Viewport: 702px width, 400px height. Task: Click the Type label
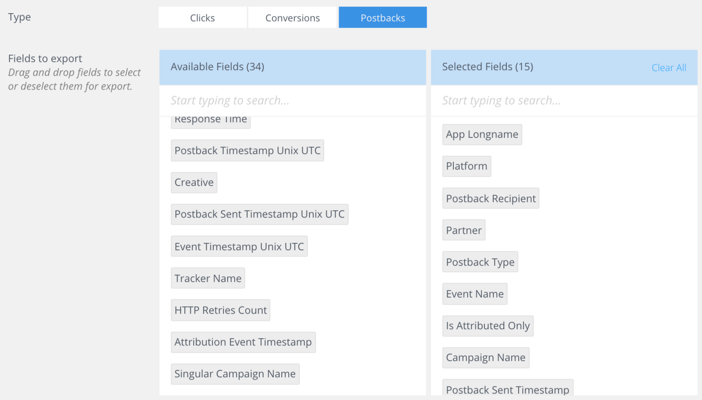click(20, 17)
